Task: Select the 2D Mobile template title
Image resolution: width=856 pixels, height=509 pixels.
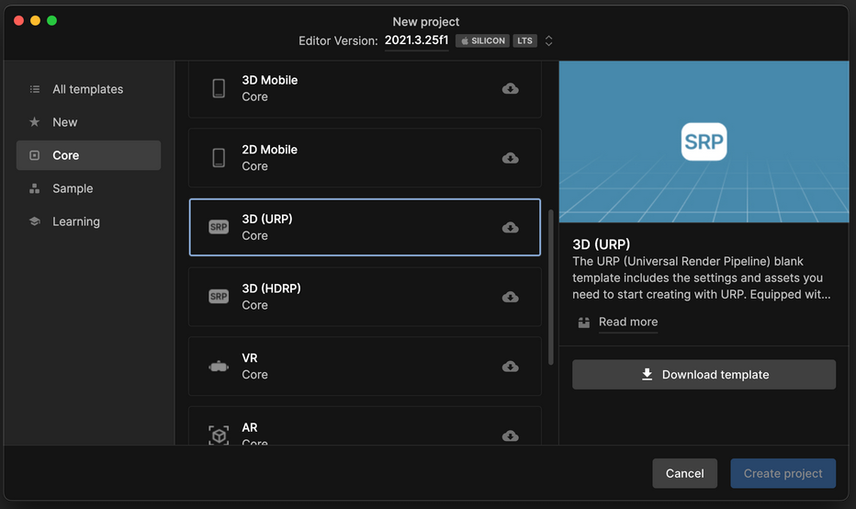Action: (x=270, y=150)
